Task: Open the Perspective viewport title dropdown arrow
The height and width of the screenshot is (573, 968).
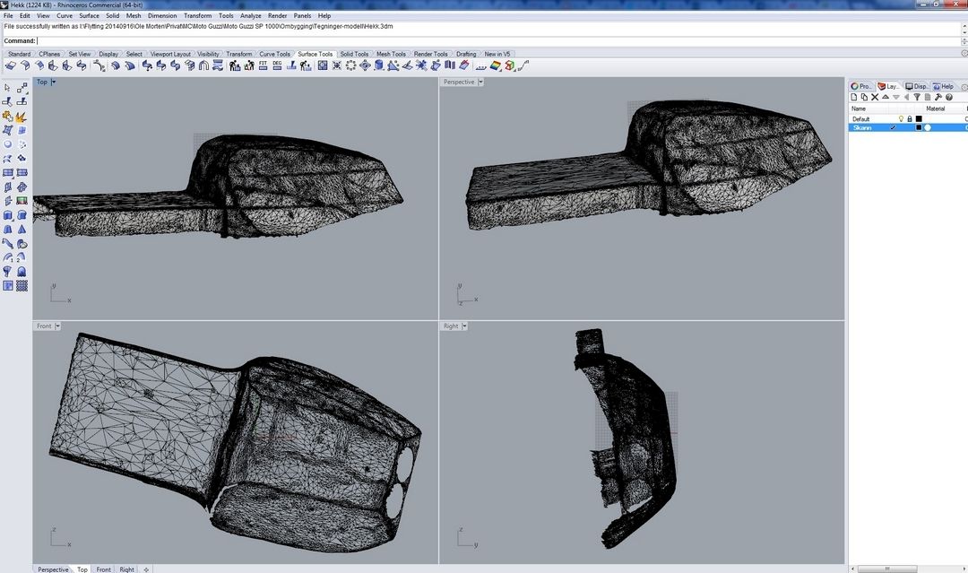Action: pos(481,82)
